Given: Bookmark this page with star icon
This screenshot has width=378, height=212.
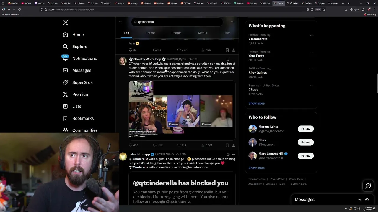Looking at the screenshot, I should 324,9.
